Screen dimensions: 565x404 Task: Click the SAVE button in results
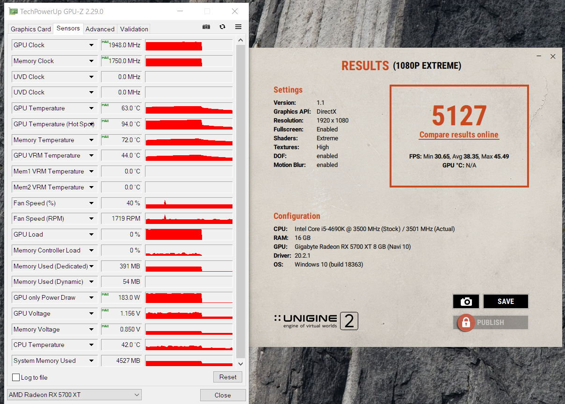pyautogui.click(x=506, y=302)
